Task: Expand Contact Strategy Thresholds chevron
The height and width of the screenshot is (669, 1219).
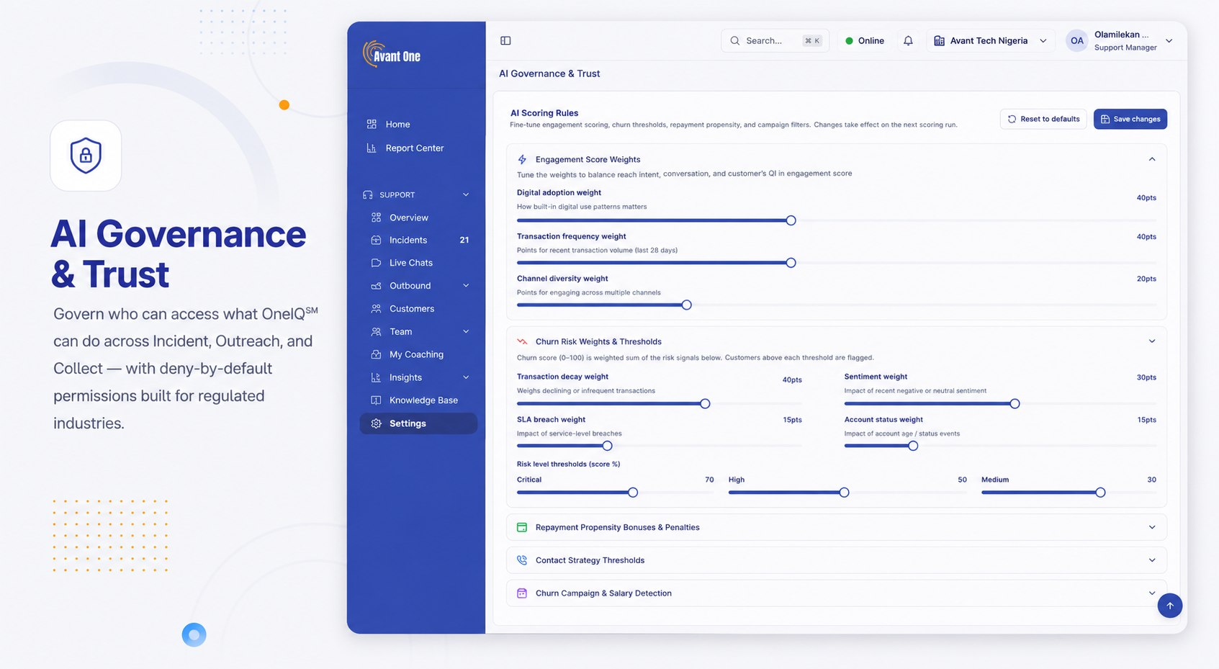Action: pyautogui.click(x=1152, y=560)
